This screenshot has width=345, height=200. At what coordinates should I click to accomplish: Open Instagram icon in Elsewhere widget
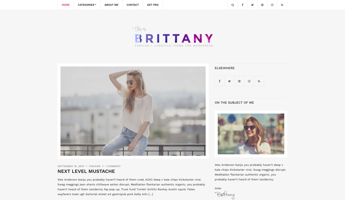click(x=249, y=81)
